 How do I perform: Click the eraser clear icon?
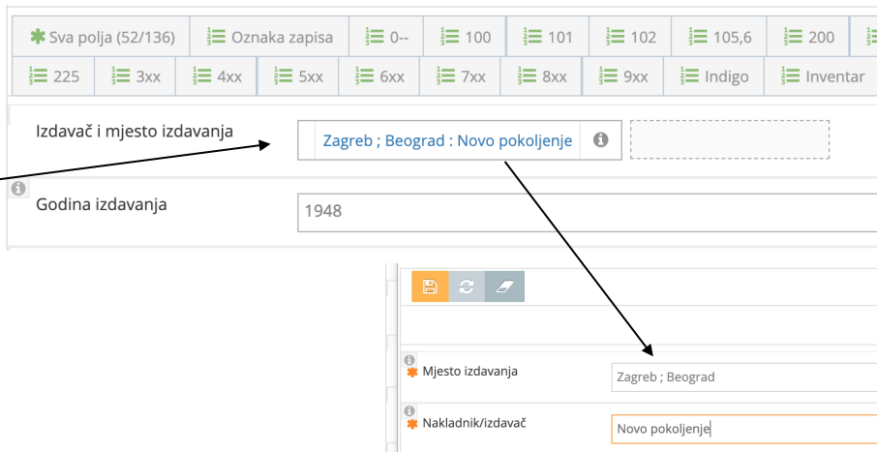pyautogui.click(x=504, y=286)
